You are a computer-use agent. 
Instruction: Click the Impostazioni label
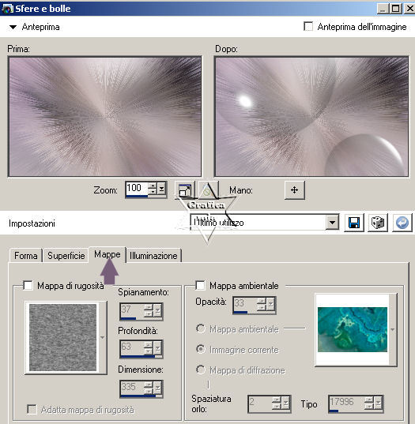(x=32, y=223)
